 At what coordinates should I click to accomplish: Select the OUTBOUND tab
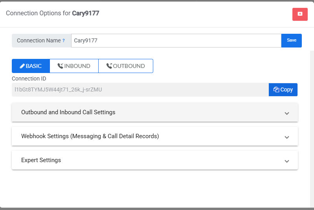tap(125, 66)
